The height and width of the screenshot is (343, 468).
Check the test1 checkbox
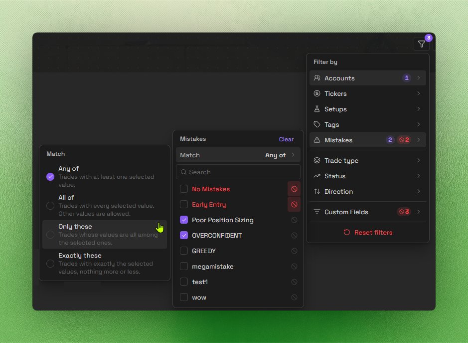click(x=184, y=282)
